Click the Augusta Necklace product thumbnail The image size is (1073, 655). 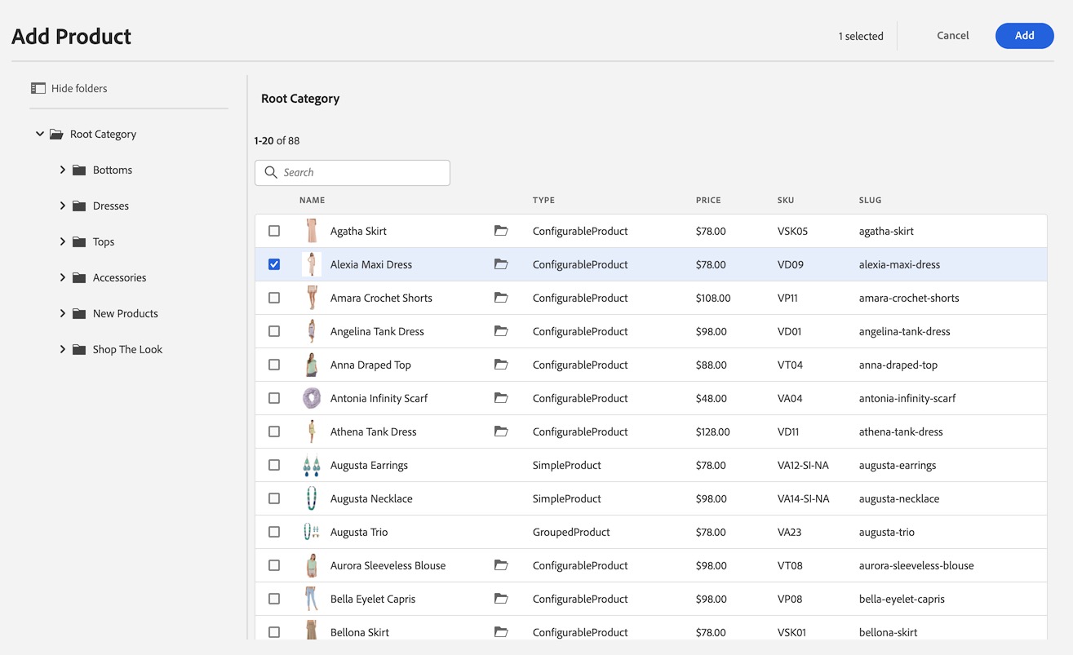point(311,498)
